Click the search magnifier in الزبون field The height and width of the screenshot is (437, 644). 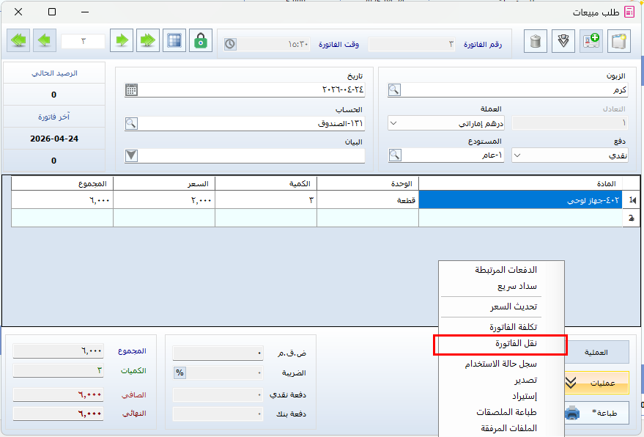click(394, 90)
